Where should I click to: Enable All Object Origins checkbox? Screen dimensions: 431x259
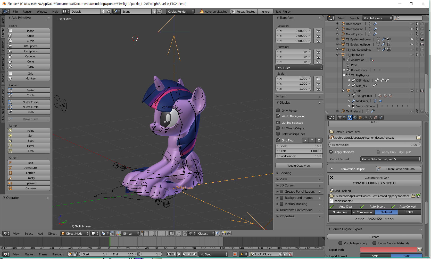coord(278,128)
